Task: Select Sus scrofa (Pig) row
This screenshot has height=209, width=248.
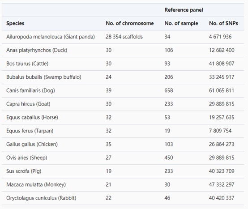Action: (123, 171)
